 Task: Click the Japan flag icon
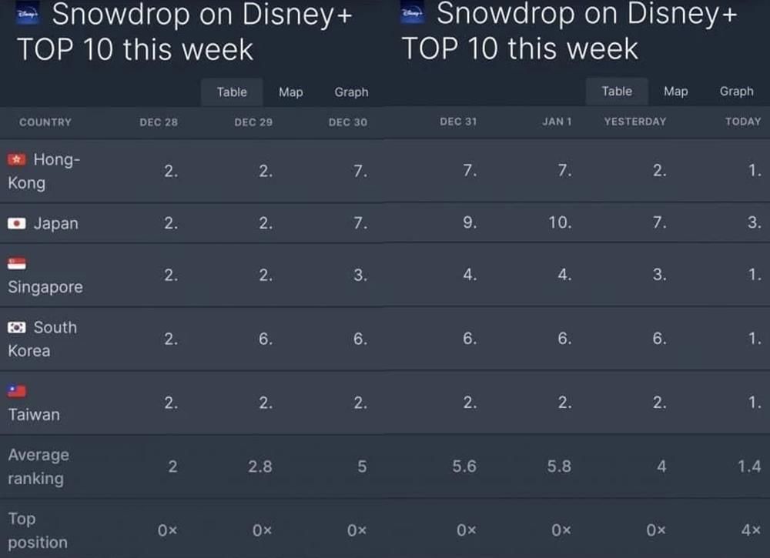17,223
